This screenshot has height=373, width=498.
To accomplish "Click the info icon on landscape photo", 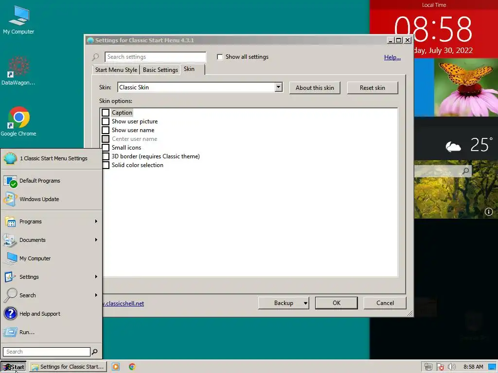I will pyautogui.click(x=488, y=212).
